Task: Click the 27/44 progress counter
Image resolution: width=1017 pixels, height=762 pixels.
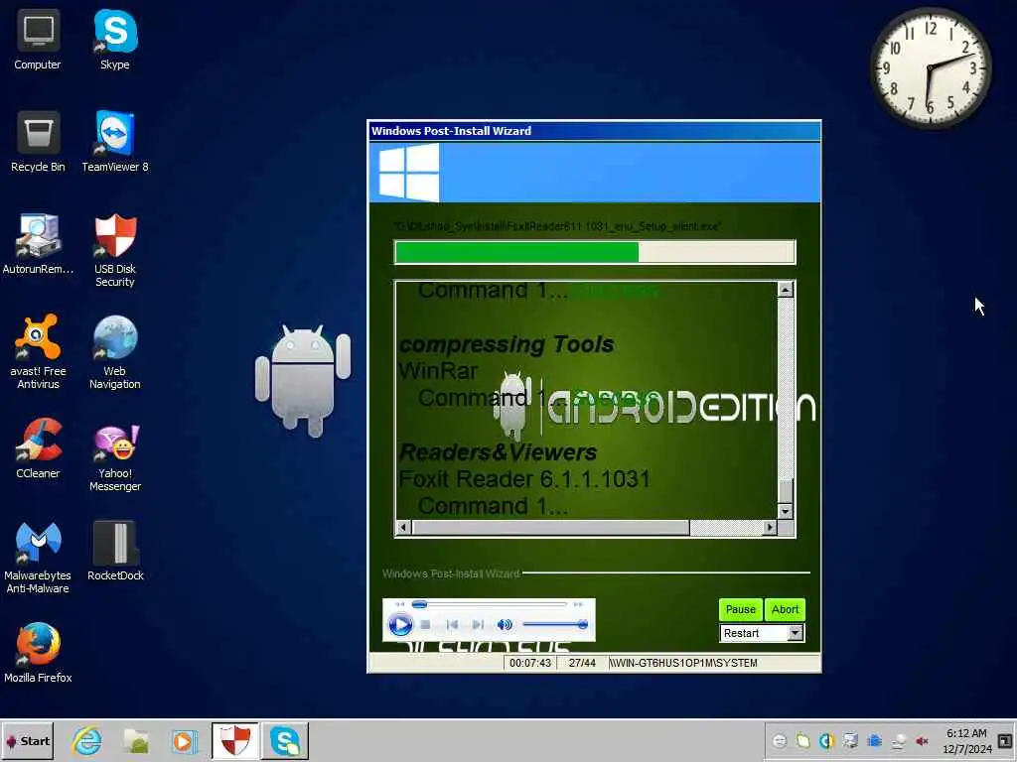Action: 582,663
